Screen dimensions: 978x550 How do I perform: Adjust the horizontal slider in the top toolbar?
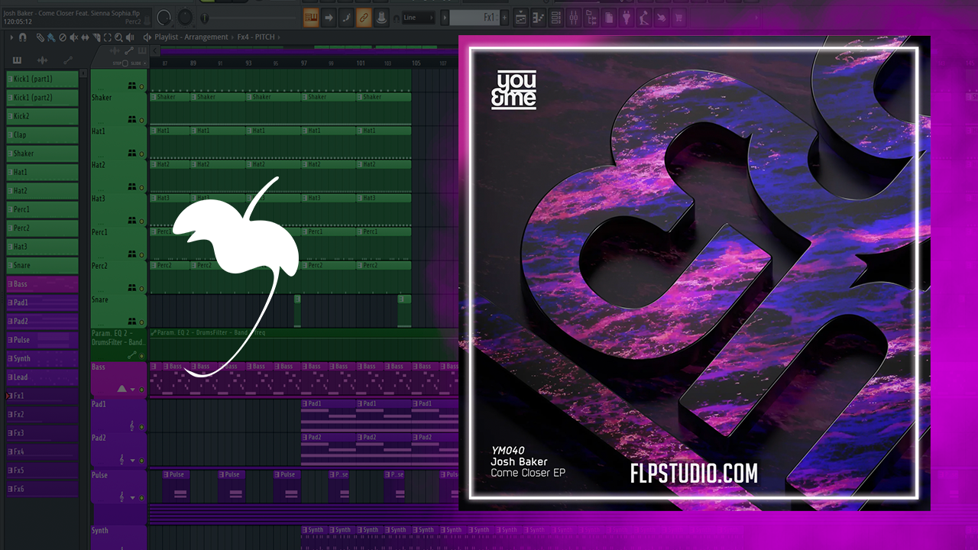(x=252, y=18)
